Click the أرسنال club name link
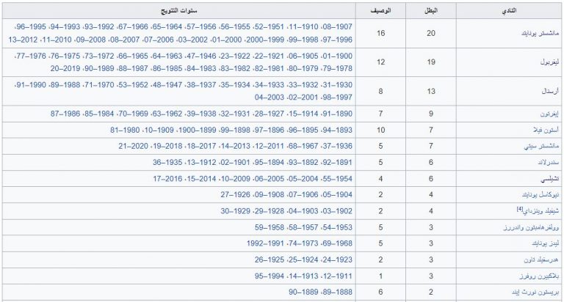This screenshot has height=302, width=564. (x=550, y=91)
